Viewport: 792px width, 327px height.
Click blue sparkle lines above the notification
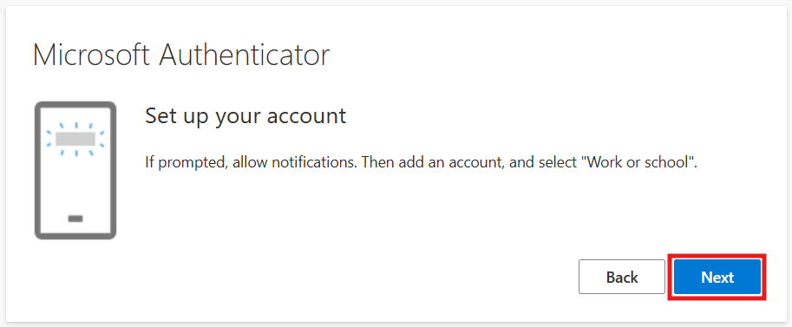point(75,126)
